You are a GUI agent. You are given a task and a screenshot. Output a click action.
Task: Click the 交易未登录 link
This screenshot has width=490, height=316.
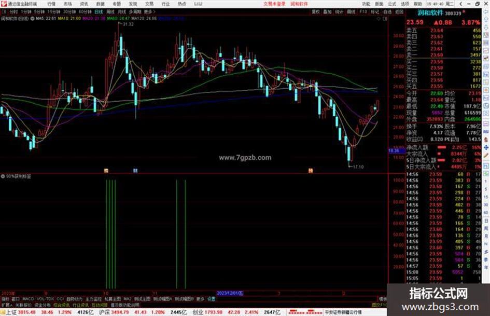274,4
